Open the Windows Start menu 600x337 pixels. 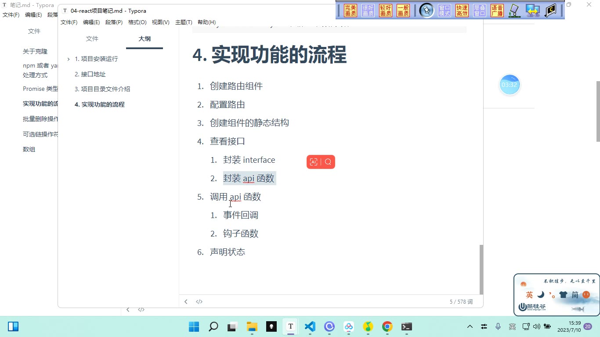pos(194,326)
